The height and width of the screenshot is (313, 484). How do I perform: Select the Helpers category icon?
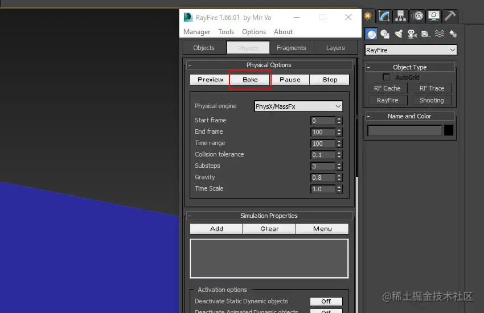pyautogui.click(x=426, y=34)
